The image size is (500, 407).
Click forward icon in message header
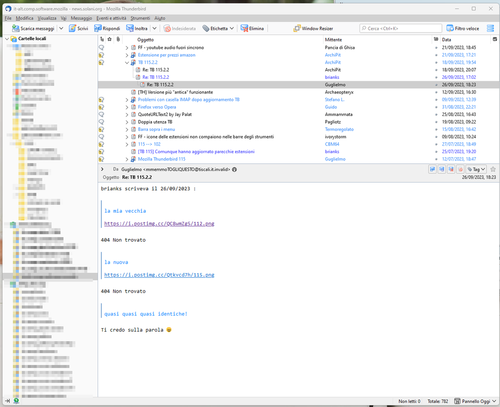click(x=442, y=169)
